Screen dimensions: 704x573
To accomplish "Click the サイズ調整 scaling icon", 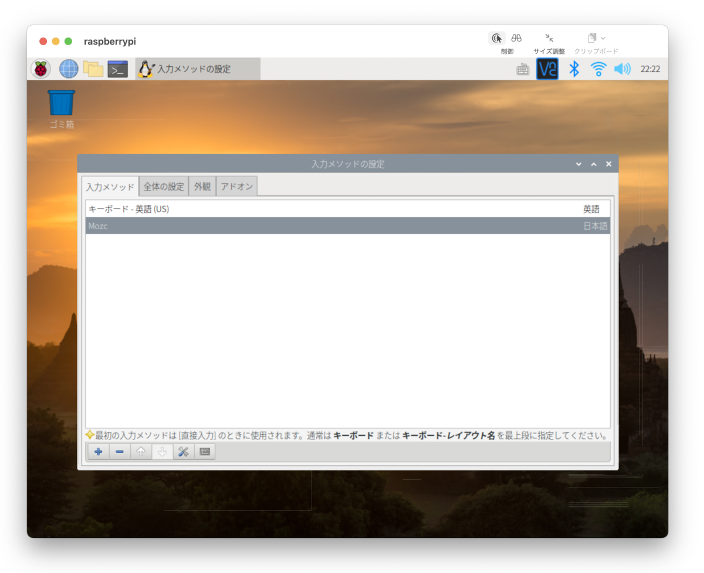I will (549, 38).
